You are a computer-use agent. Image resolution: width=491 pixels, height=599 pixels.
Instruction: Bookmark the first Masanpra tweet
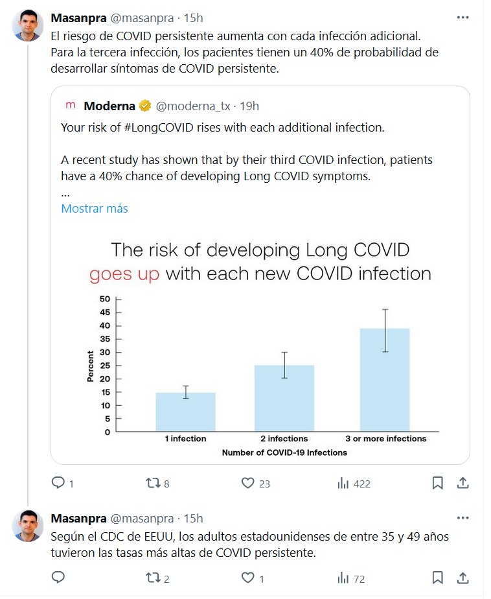click(437, 483)
